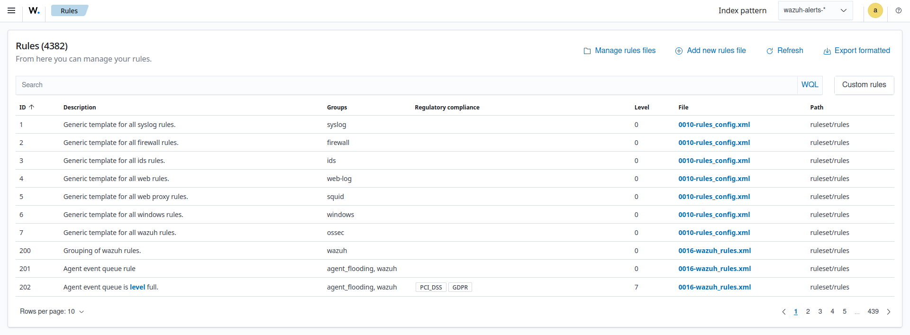The image size is (910, 335).
Task: Toggle WQL query language button
Action: [x=810, y=85]
